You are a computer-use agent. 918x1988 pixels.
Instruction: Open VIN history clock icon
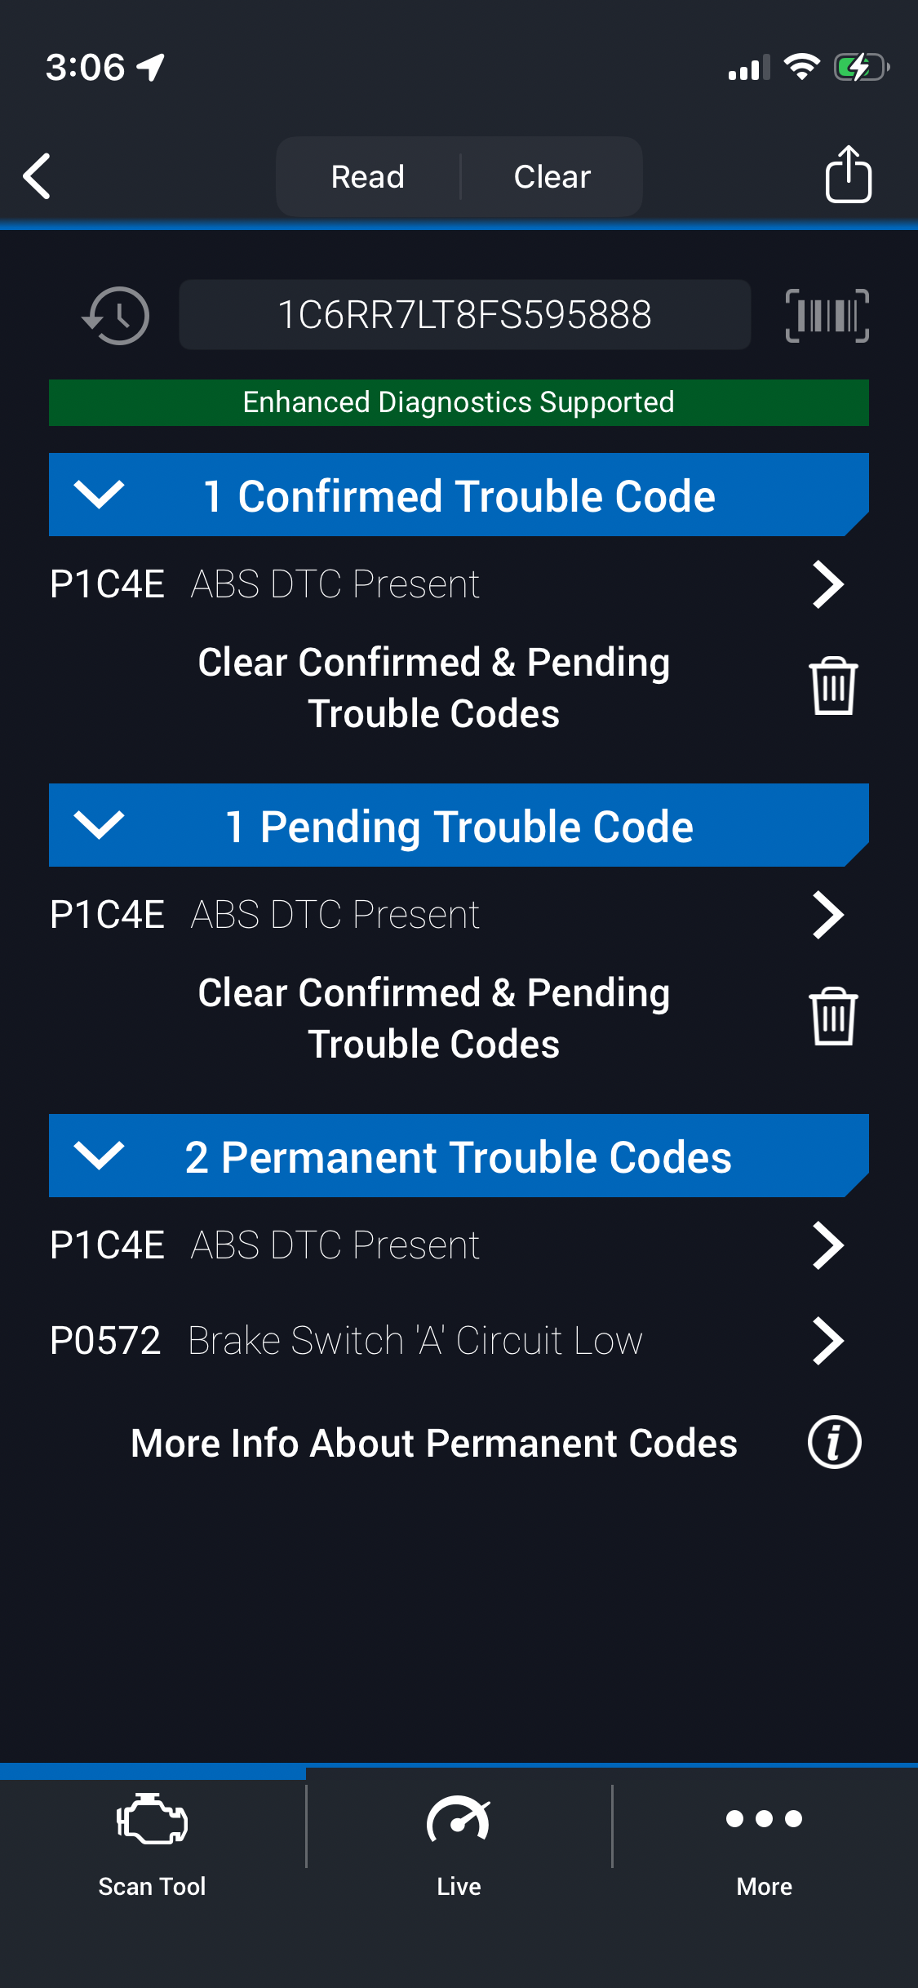[x=116, y=316]
